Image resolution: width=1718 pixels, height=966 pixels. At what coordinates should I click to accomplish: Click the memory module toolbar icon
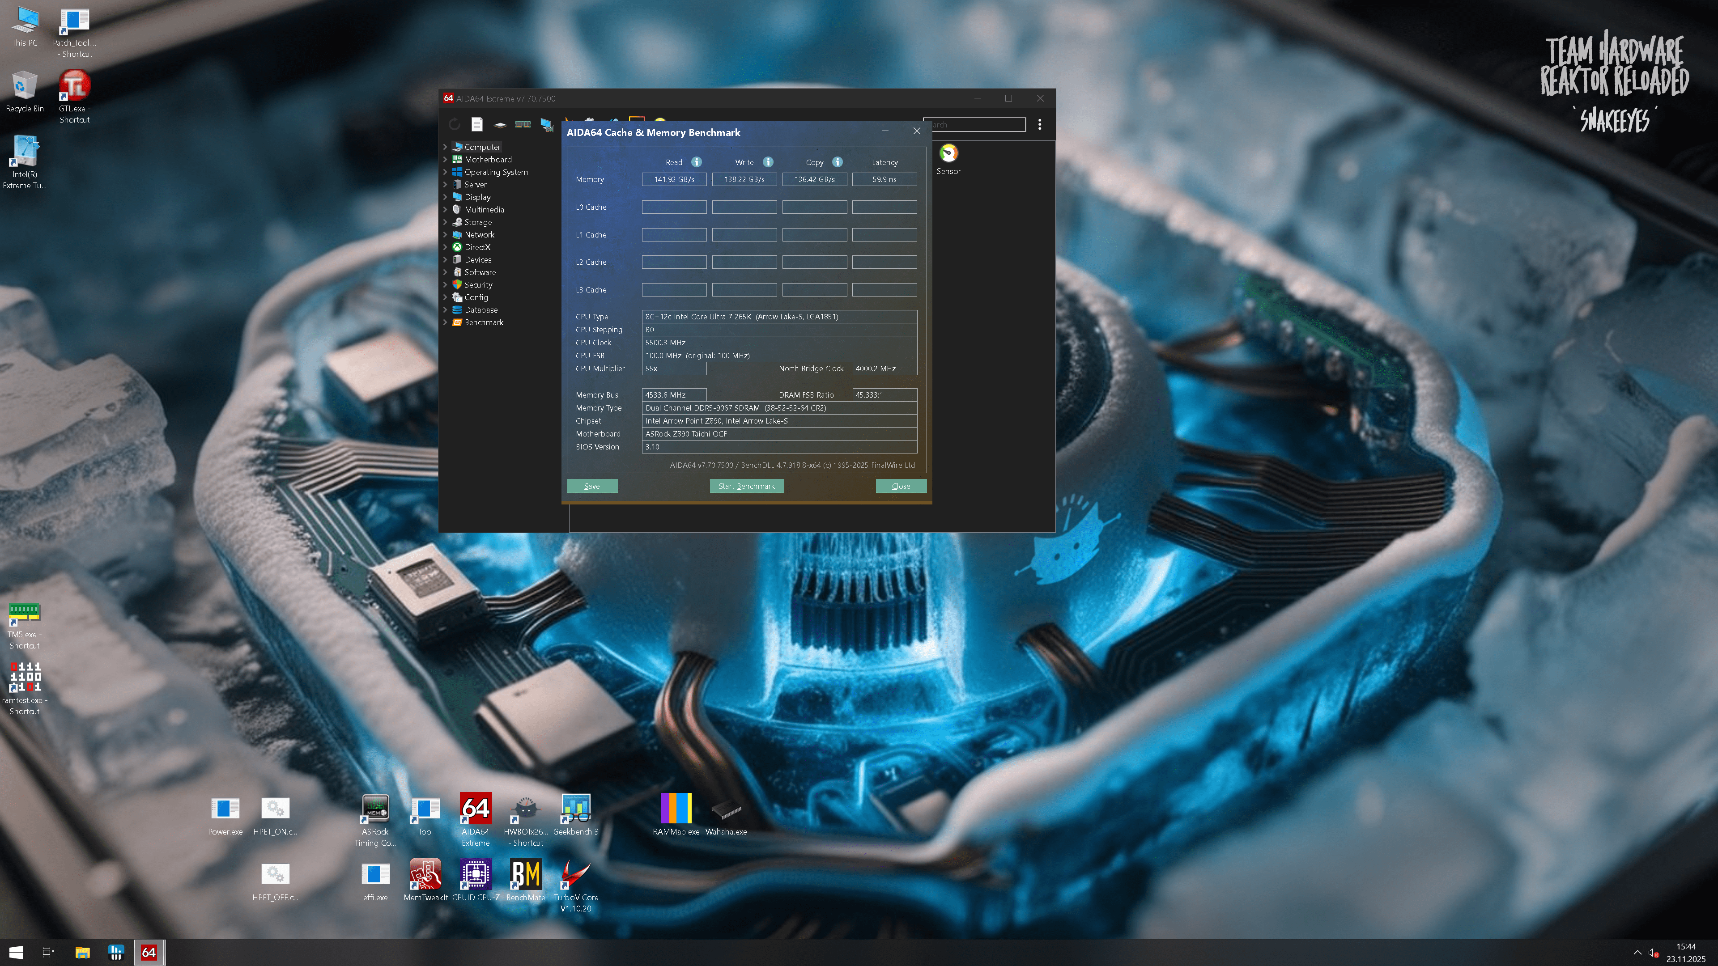(523, 124)
